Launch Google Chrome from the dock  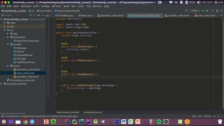point(25,122)
